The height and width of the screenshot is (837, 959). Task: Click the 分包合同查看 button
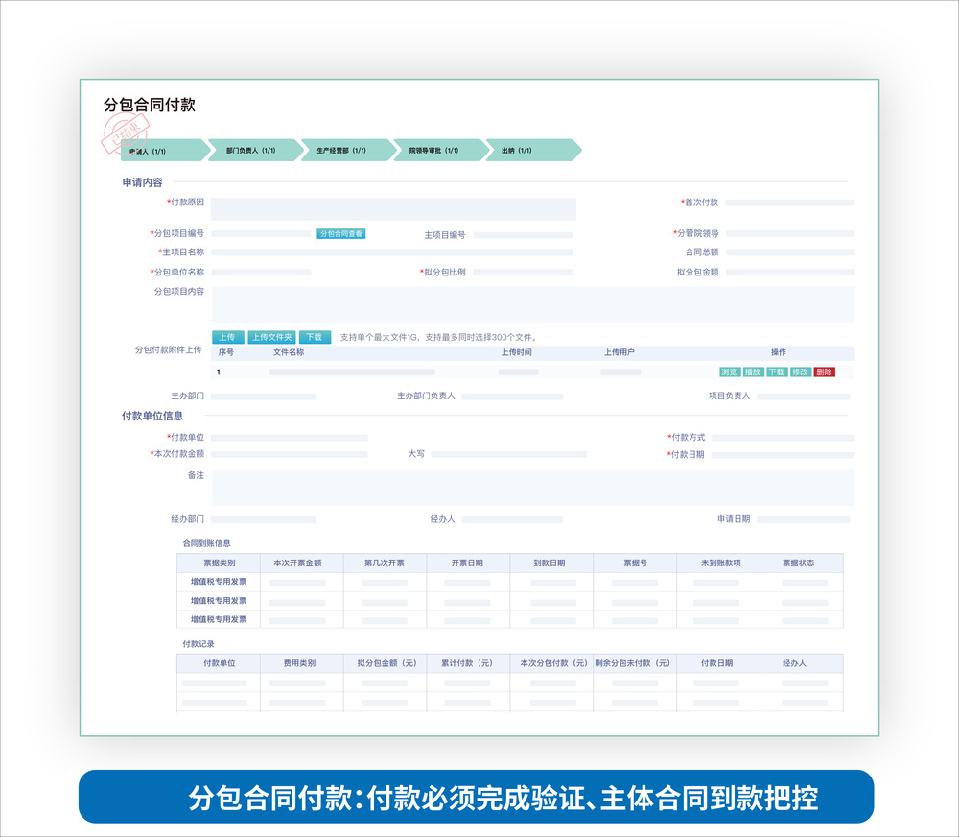[341, 233]
